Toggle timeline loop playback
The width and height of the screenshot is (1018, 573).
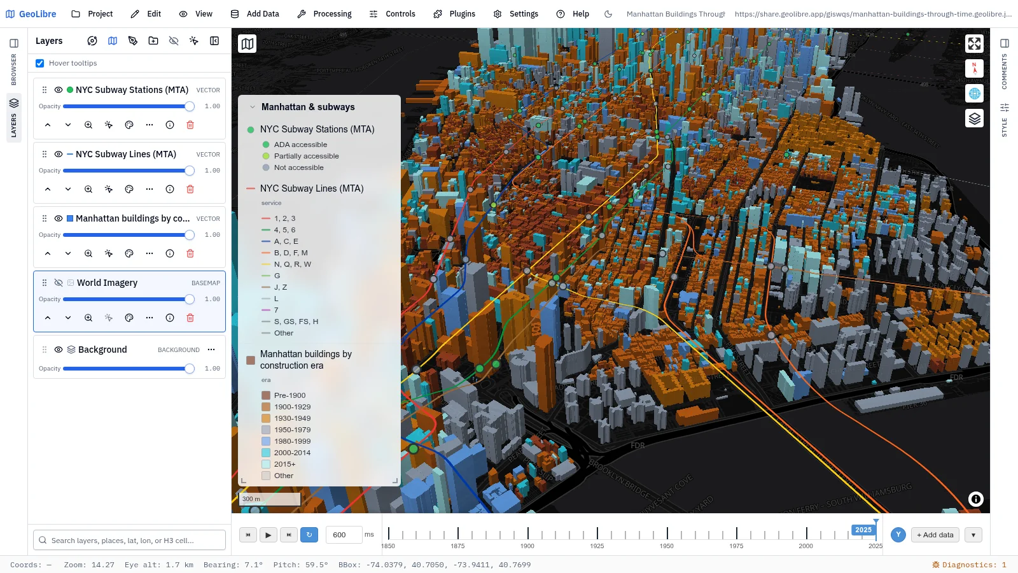pyautogui.click(x=309, y=535)
